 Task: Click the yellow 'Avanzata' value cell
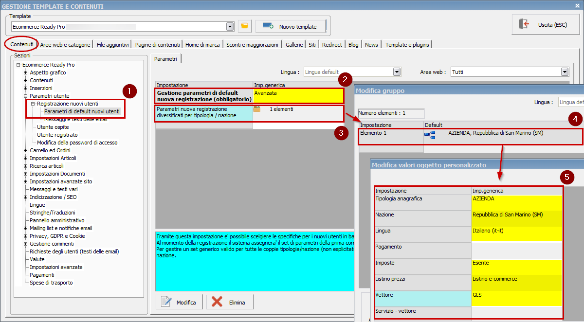pos(298,96)
